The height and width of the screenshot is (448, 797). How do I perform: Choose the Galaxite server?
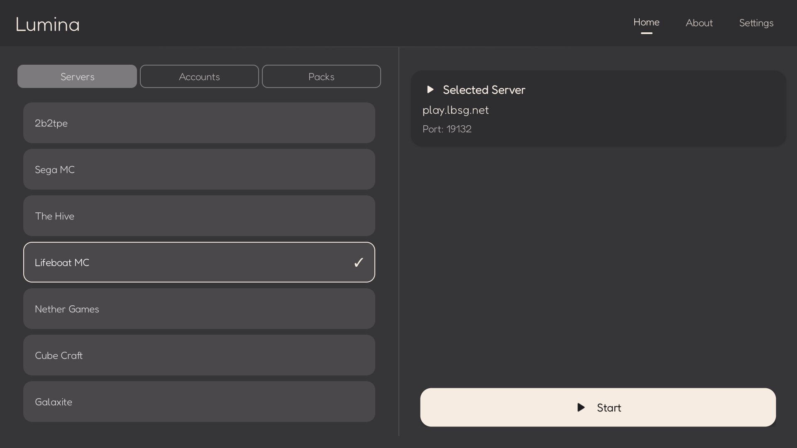(x=199, y=402)
